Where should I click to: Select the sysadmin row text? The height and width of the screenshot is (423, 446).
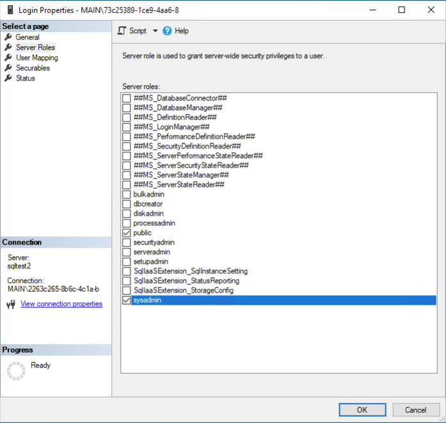pyautogui.click(x=147, y=300)
